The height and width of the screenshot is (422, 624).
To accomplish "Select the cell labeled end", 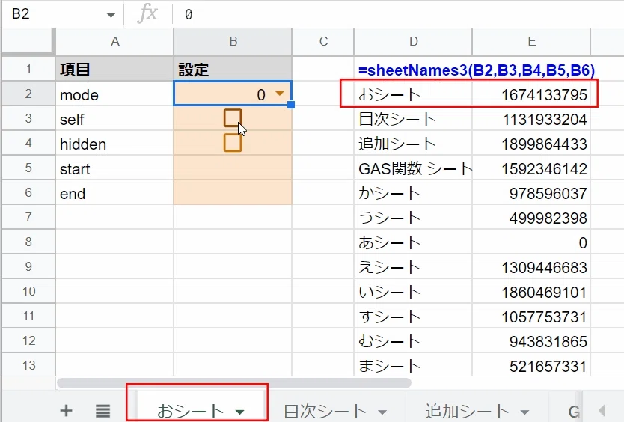I will [x=114, y=193].
